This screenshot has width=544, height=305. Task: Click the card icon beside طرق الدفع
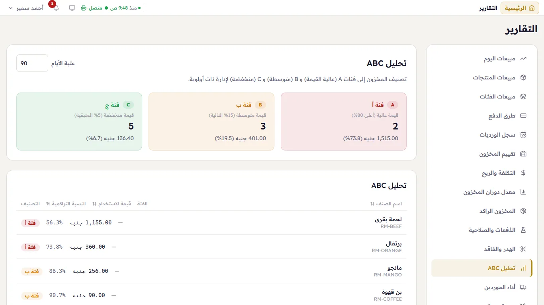coord(523,116)
